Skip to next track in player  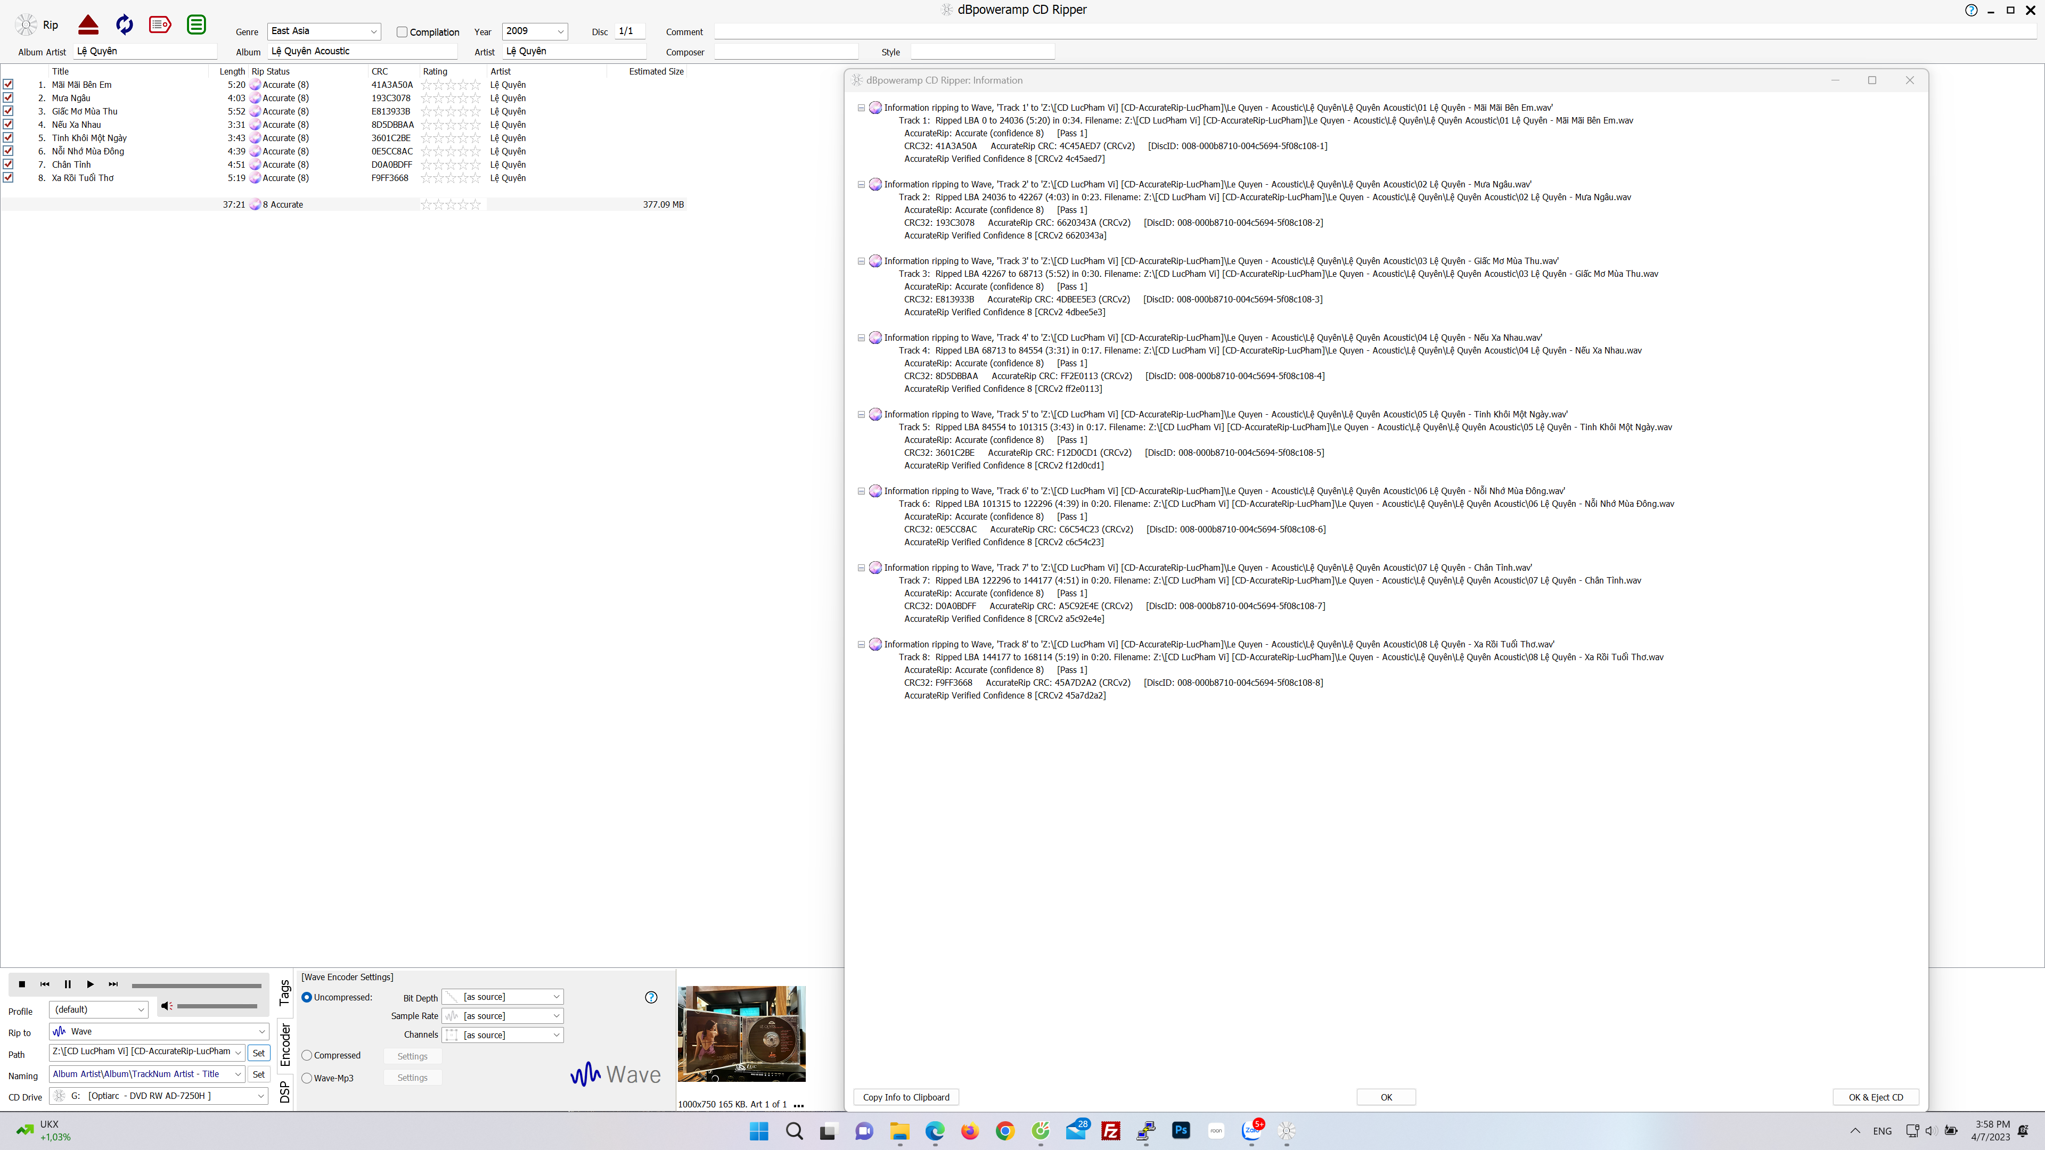(x=113, y=984)
